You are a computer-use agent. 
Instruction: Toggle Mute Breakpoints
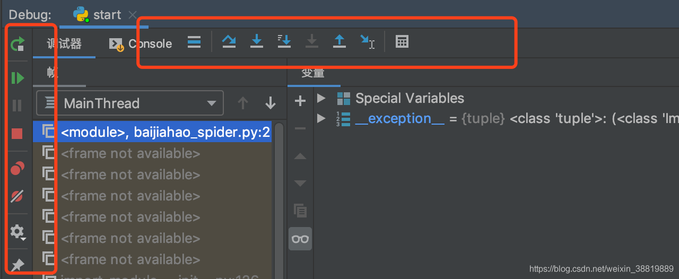click(x=18, y=196)
